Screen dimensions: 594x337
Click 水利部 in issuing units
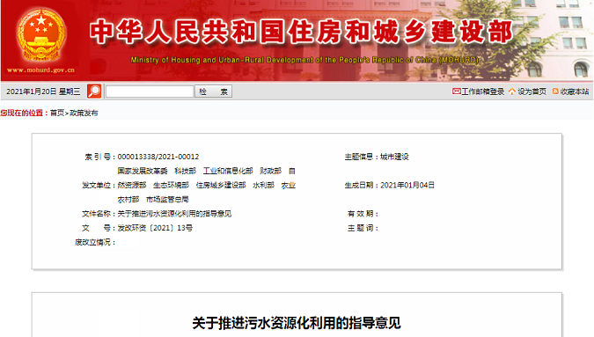coord(263,185)
